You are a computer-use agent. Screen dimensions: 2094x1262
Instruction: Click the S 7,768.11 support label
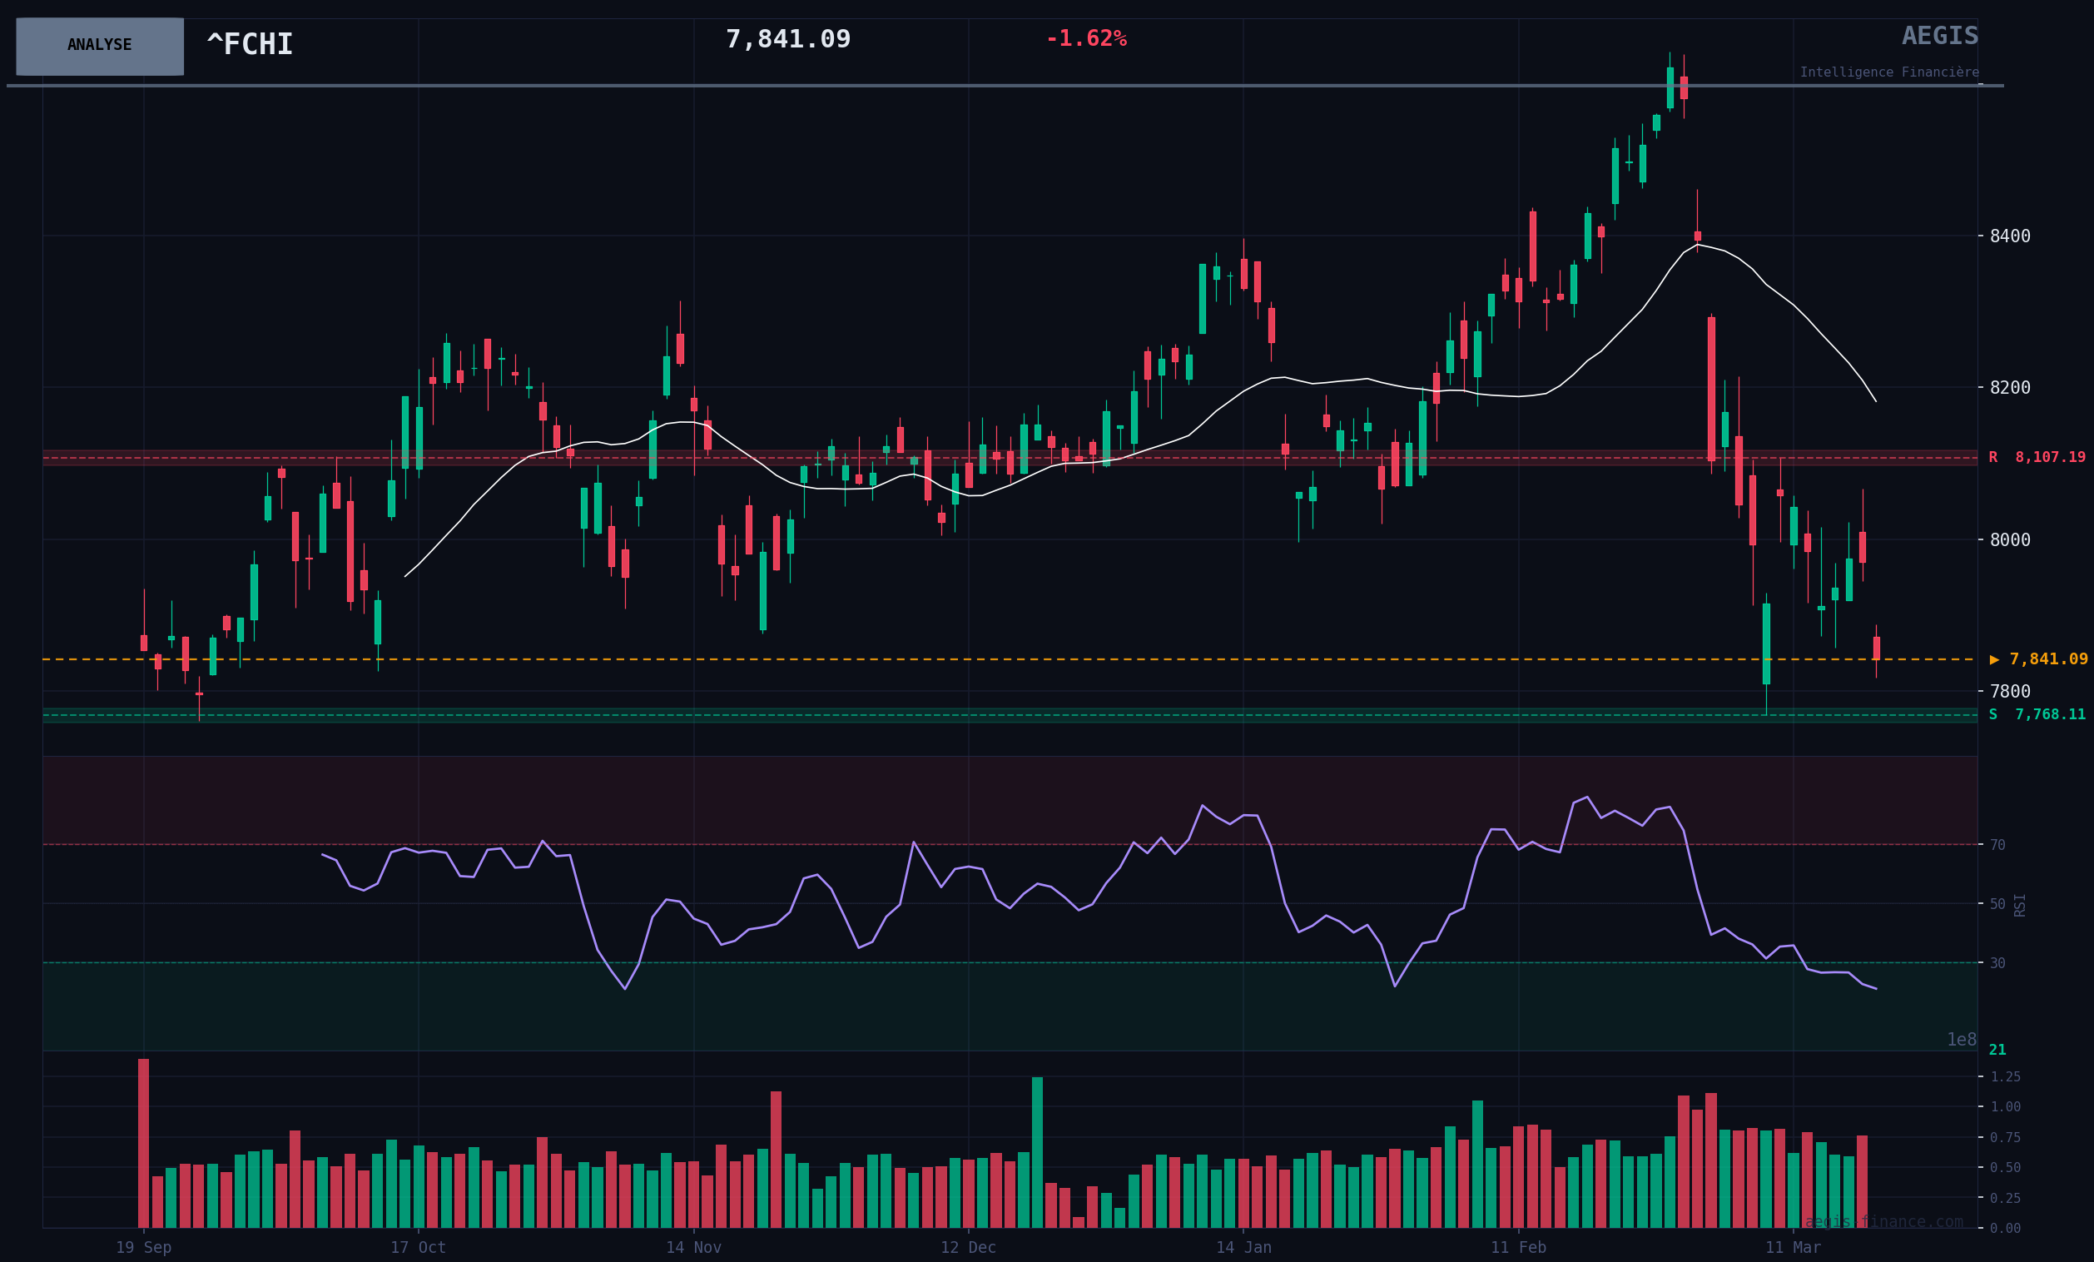[x=2037, y=715]
